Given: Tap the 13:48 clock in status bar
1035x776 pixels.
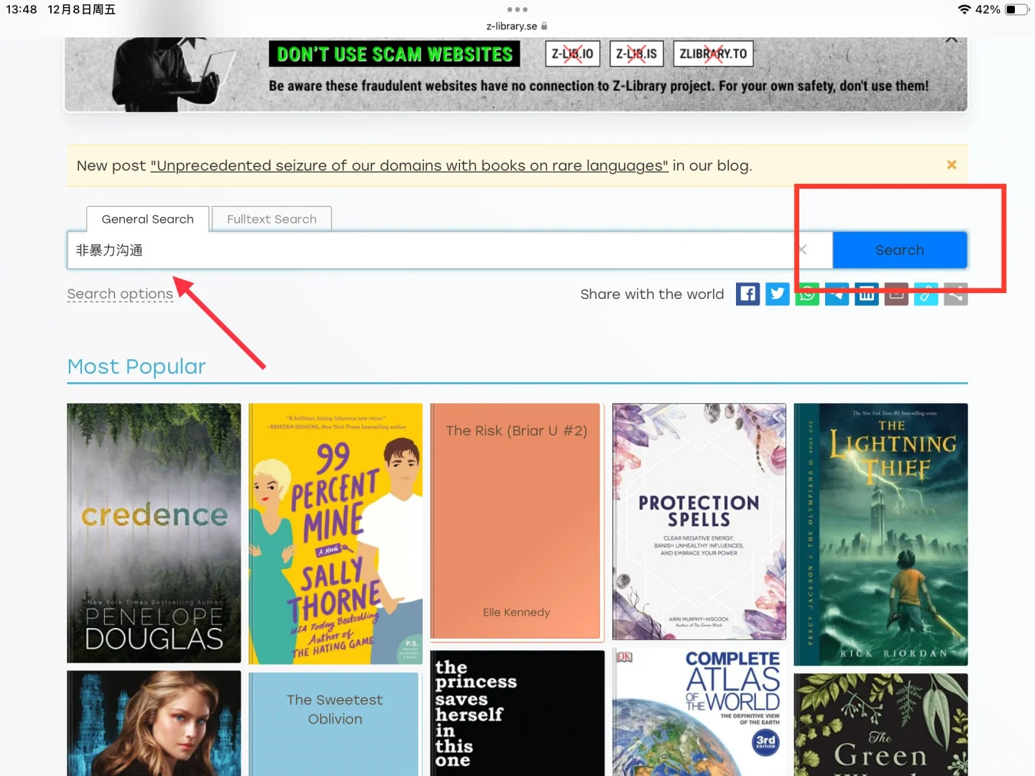Looking at the screenshot, I should click(22, 9).
